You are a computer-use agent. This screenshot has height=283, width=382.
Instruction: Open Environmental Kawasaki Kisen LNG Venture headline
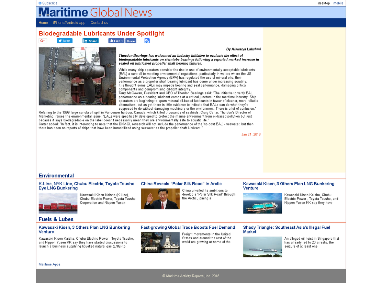pos(289,186)
